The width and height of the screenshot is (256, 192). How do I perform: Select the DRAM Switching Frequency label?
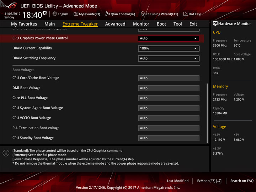click(34, 58)
